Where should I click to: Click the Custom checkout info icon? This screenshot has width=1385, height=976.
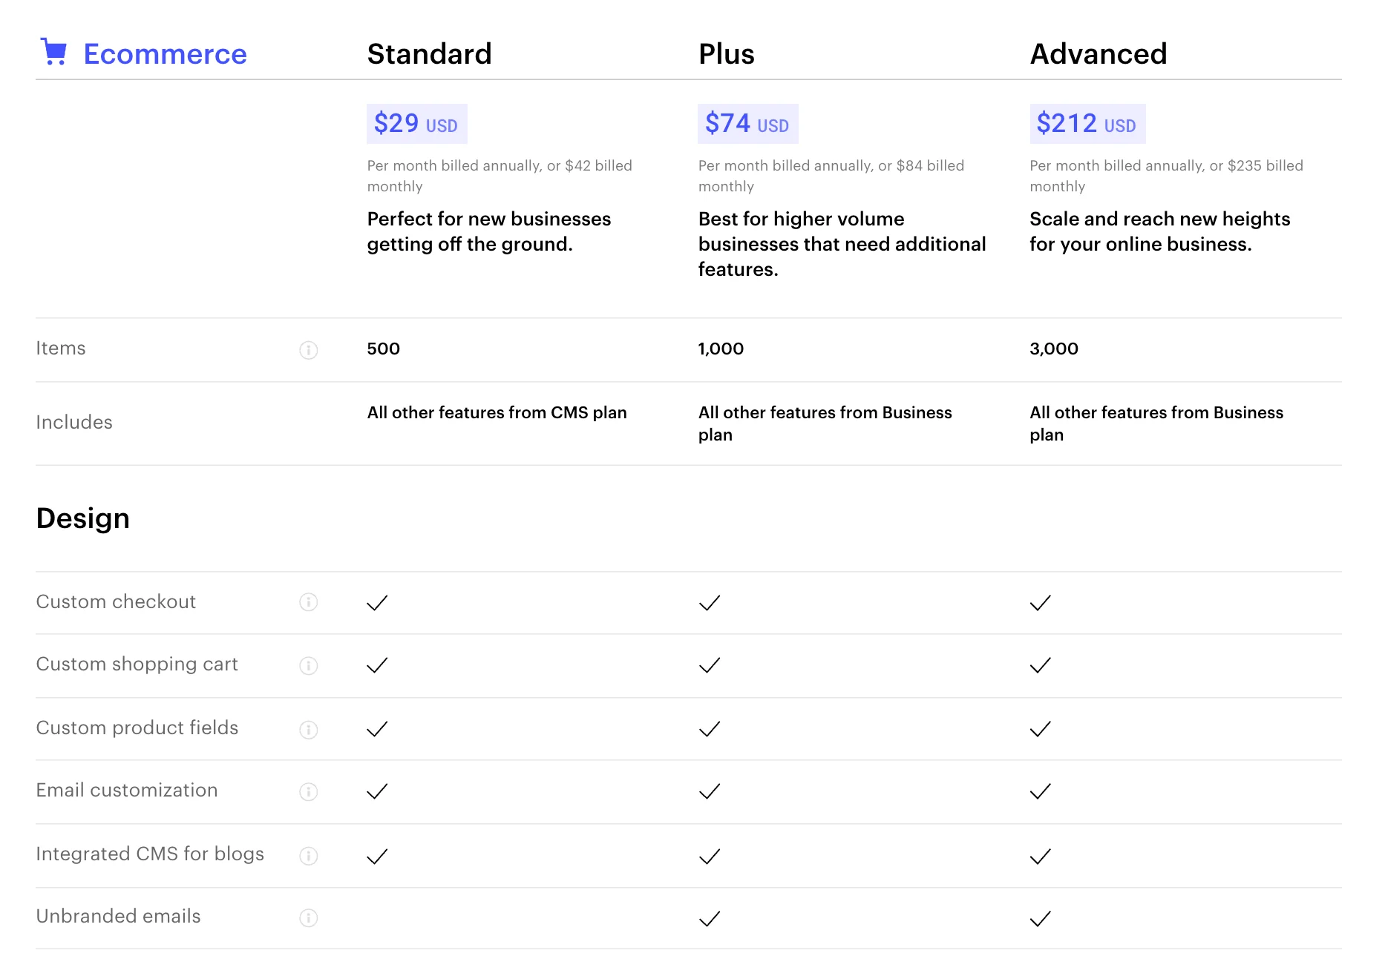(x=309, y=602)
